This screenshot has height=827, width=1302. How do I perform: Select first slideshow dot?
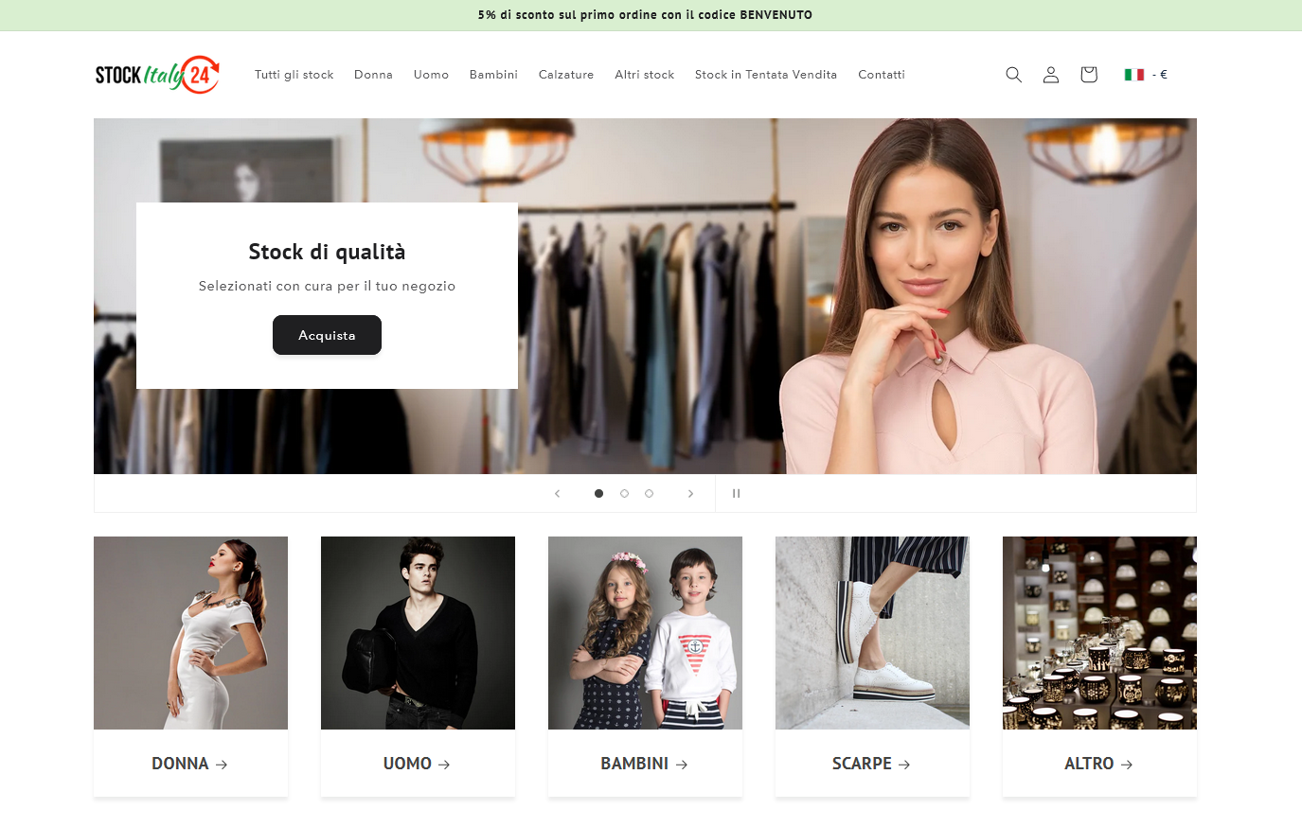click(x=598, y=494)
